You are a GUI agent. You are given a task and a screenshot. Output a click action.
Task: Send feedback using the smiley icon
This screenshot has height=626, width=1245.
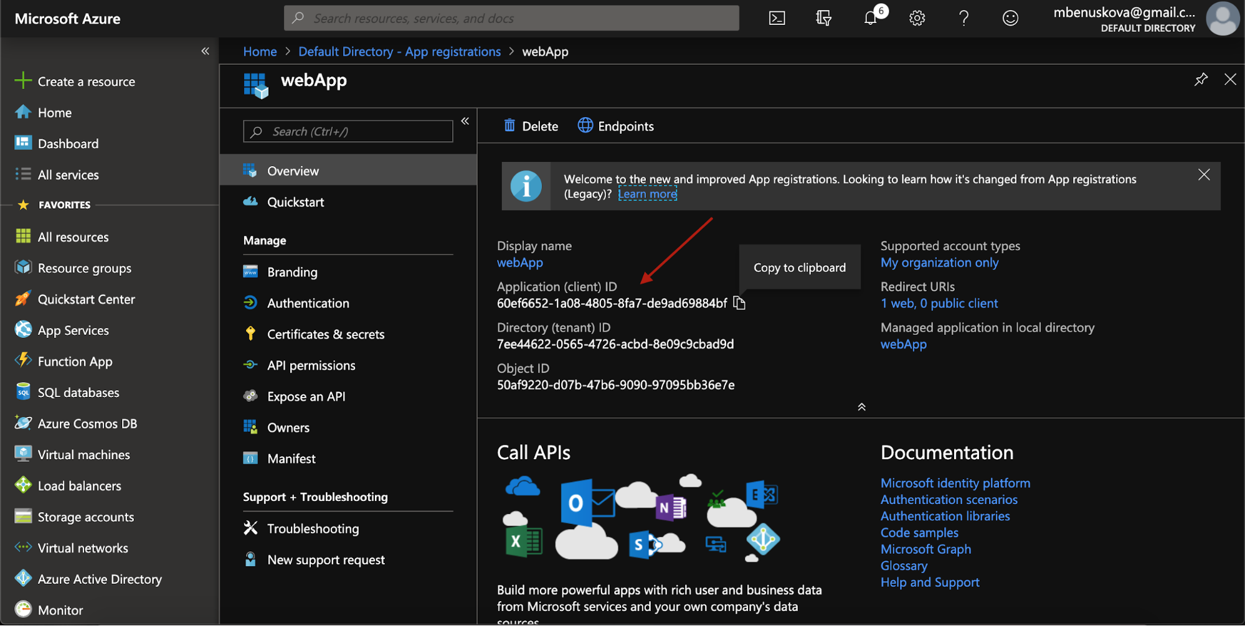(x=1010, y=18)
